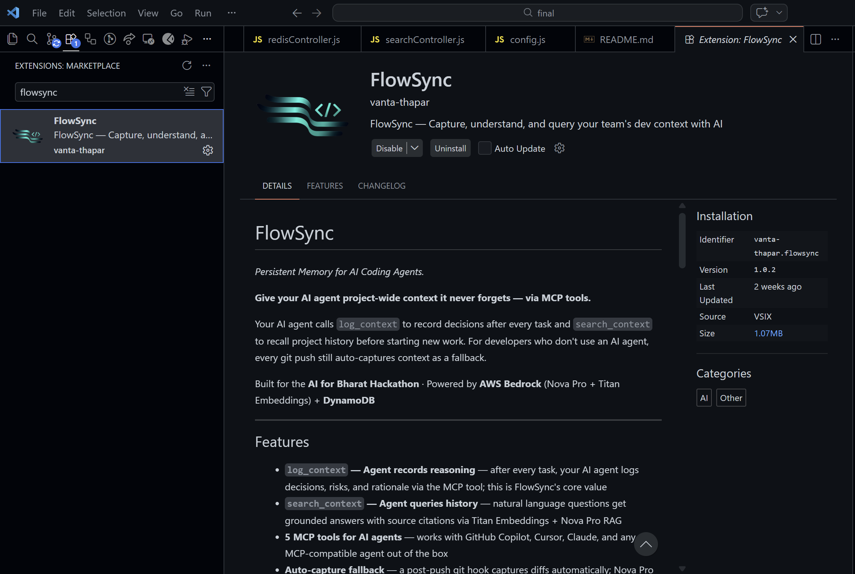Image resolution: width=855 pixels, height=574 pixels.
Task: Click the readme vertical scrollbar thumb
Action: pos(682,240)
